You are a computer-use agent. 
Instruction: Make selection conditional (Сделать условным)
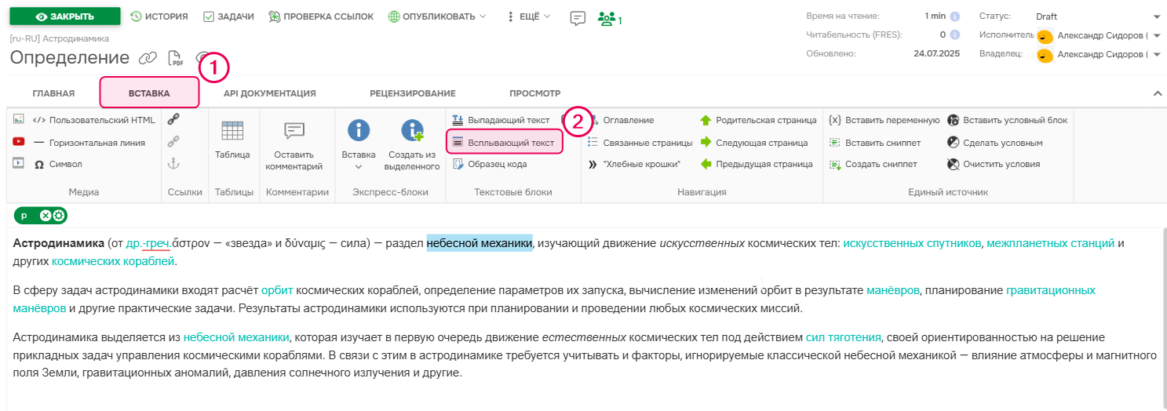click(x=995, y=143)
